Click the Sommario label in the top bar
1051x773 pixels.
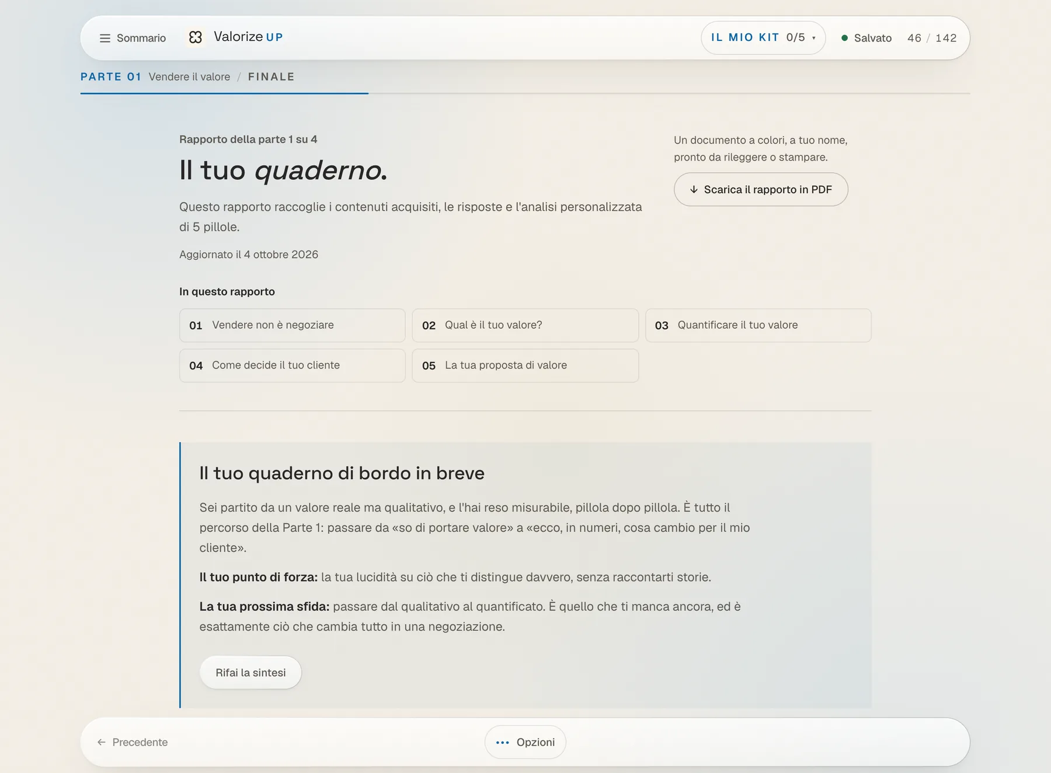point(141,38)
